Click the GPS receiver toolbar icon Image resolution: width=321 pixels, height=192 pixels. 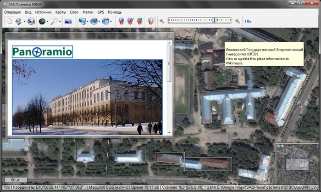click(151, 21)
